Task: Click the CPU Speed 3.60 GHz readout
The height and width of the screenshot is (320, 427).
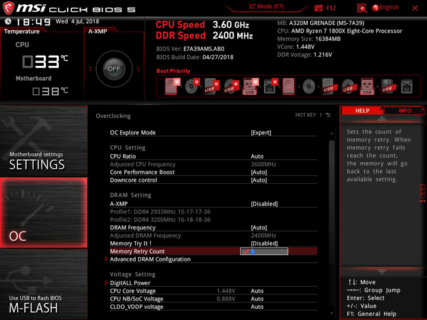Action: (202, 25)
